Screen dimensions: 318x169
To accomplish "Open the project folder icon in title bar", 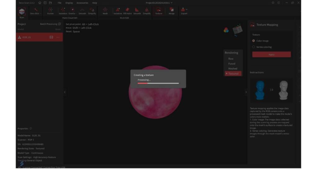I will pyautogui.click(x=50, y=3).
